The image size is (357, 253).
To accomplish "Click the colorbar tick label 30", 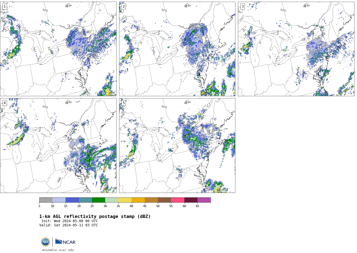I will [105, 206].
